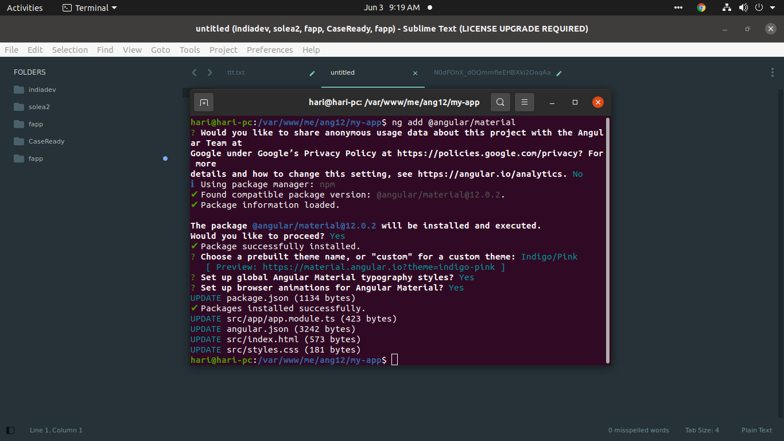Screen dimensions: 784x441
Task: Close the untitled tab
Action: (x=416, y=73)
